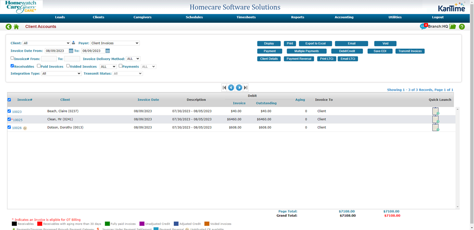Viewport: 474px width, 230px height.
Task: Jump to the last page of records
Action: click(246, 88)
